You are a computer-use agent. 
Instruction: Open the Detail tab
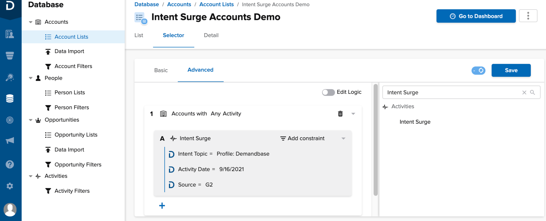211,35
